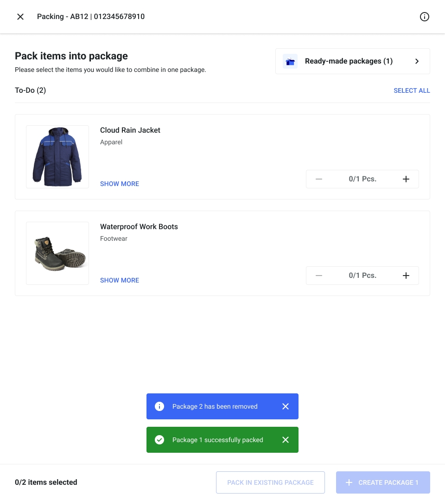Viewport: 445px width, 501px height.
Task: Decrease Cloud Rain Jacket quantity with minus
Action: pos(319,179)
